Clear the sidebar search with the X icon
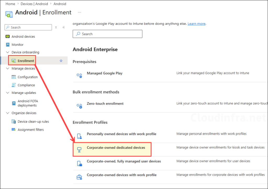 click(56, 27)
